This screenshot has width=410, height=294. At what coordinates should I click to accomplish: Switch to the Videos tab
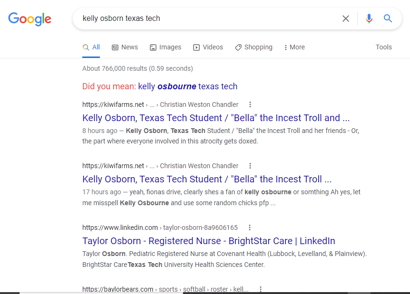click(208, 47)
